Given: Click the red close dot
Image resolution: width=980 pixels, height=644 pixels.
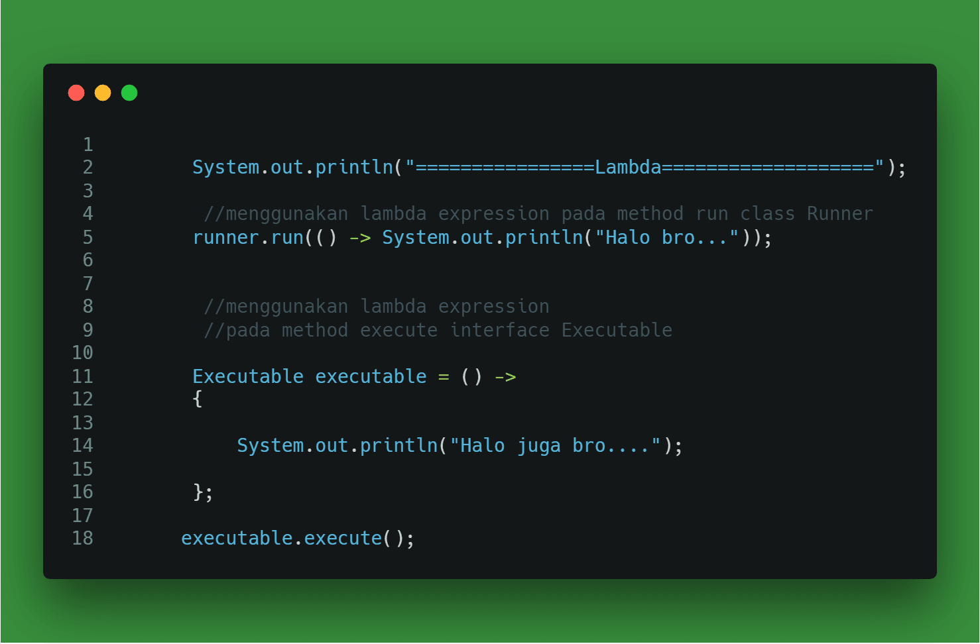Looking at the screenshot, I should coord(76,93).
